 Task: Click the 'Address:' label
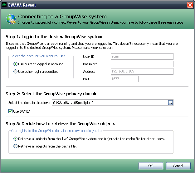90,72
